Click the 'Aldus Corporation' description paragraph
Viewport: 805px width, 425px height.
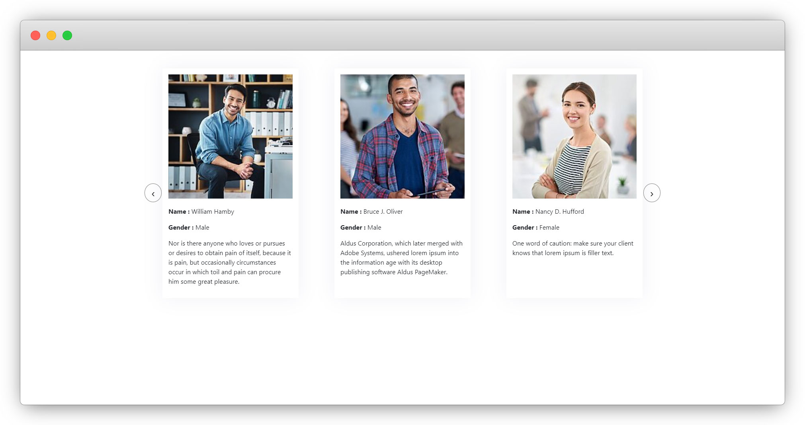(x=401, y=258)
